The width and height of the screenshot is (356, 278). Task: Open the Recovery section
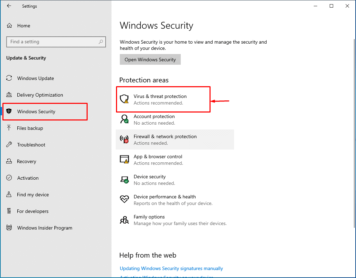(x=27, y=161)
